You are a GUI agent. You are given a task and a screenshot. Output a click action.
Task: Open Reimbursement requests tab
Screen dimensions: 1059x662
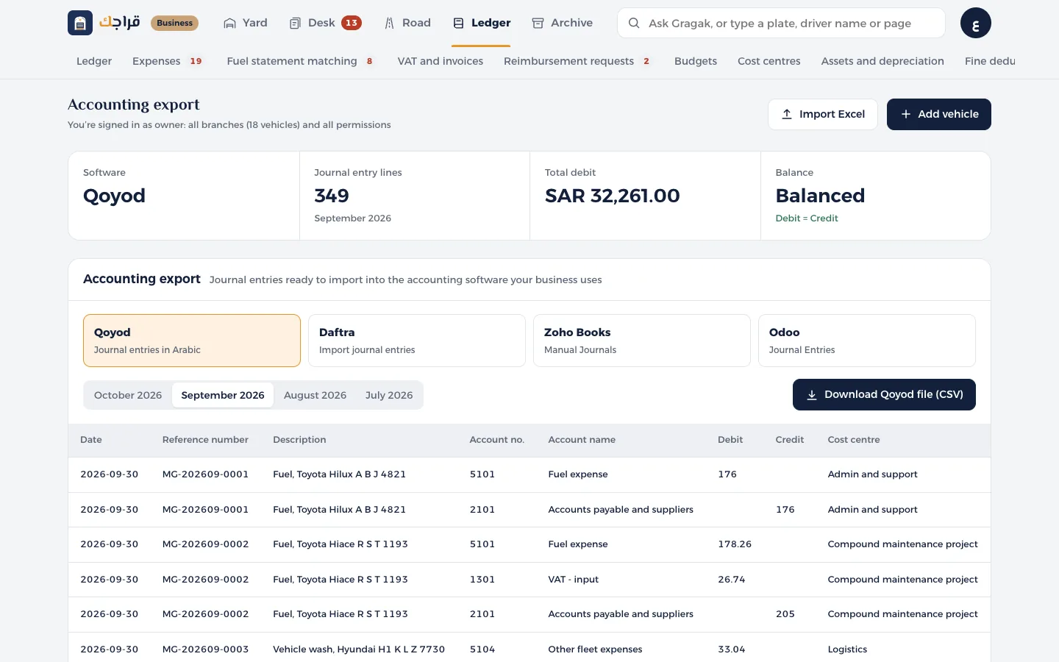click(577, 61)
